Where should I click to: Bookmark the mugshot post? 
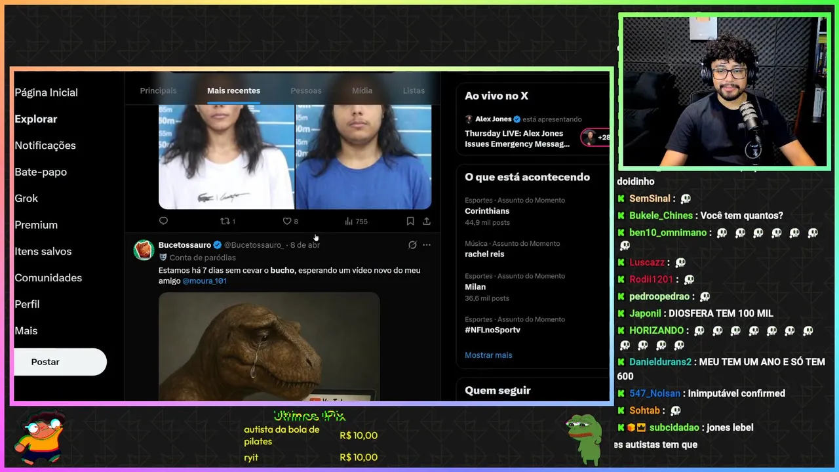(410, 222)
